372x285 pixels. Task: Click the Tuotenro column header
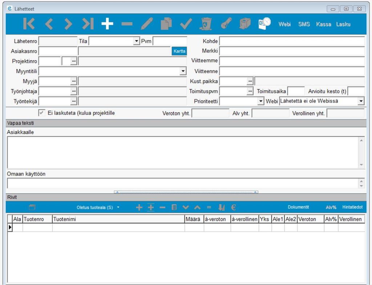pyautogui.click(x=37, y=219)
